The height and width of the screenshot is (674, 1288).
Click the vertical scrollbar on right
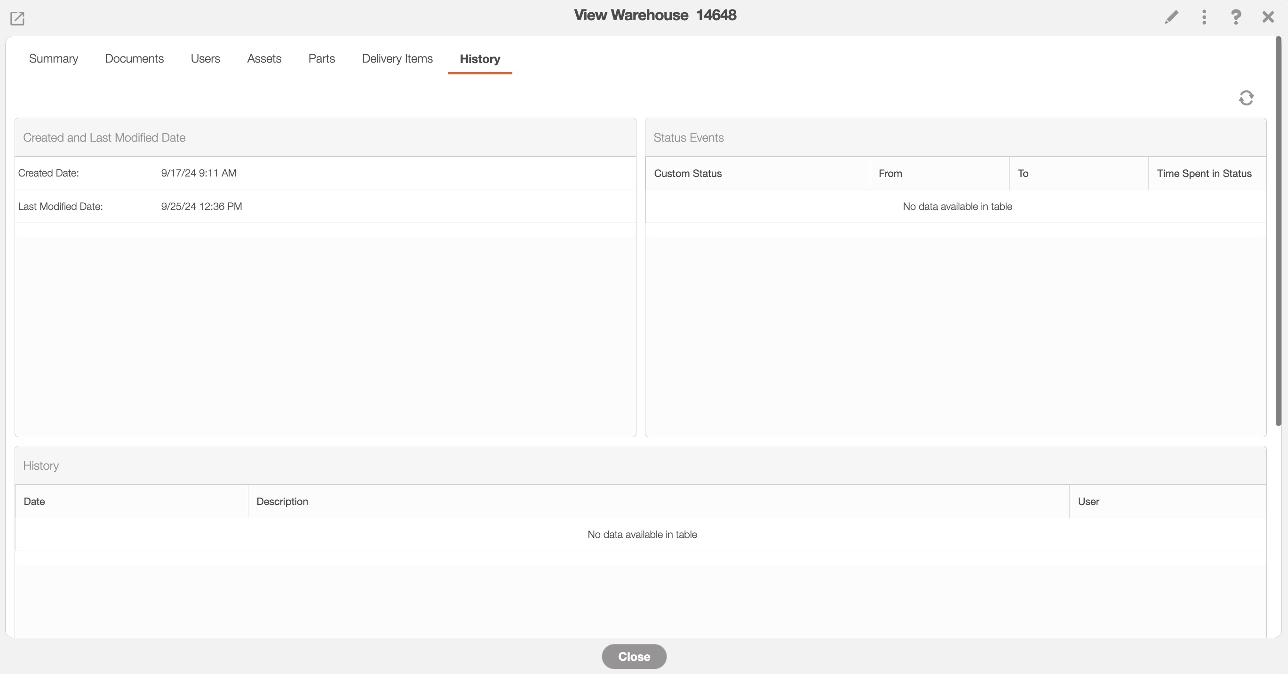click(1278, 230)
